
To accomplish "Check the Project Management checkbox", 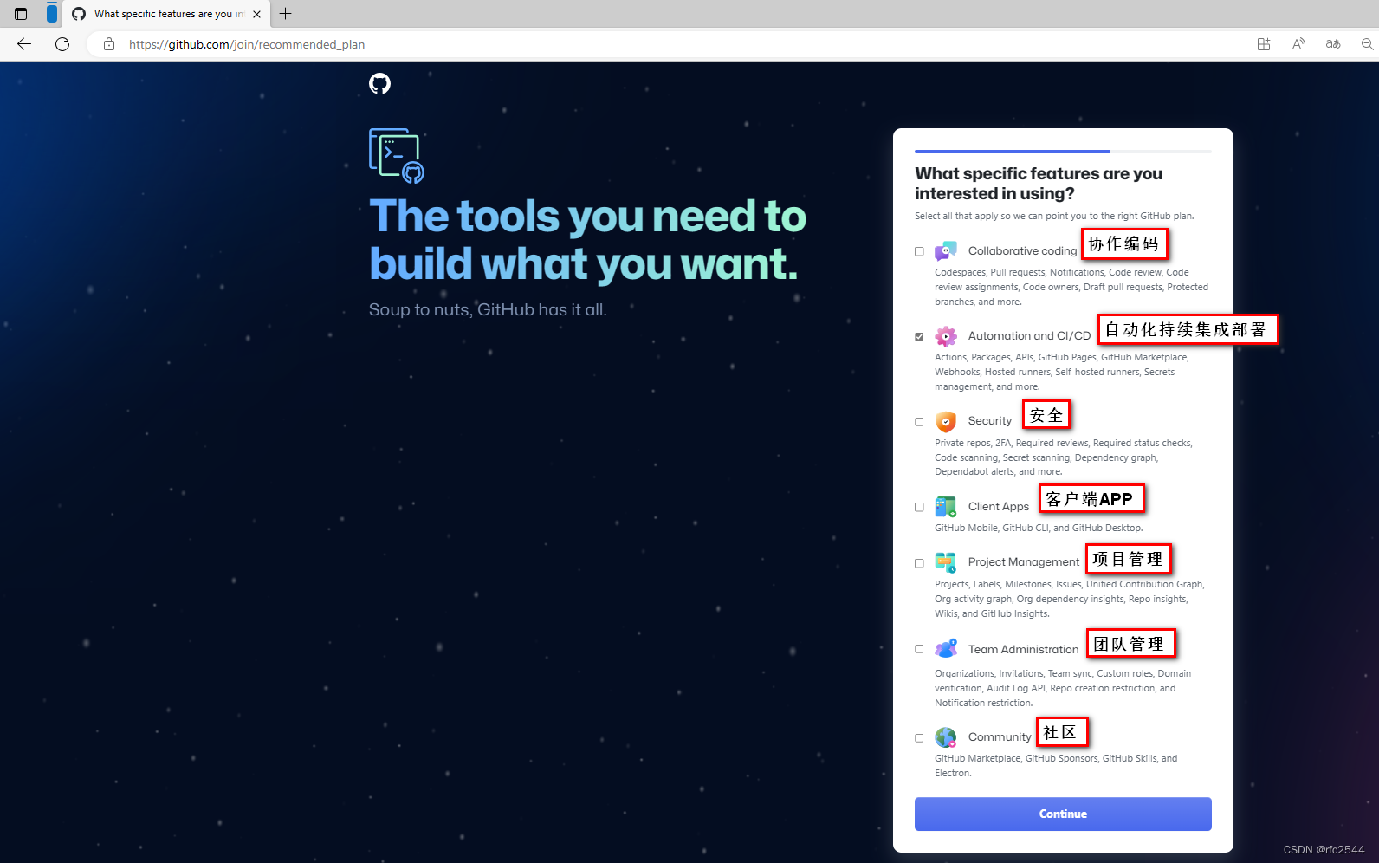I will point(919,563).
